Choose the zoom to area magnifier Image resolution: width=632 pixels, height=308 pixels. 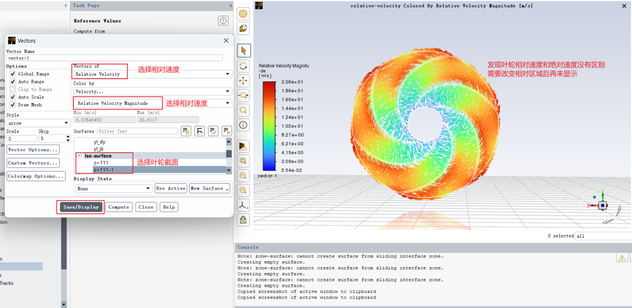(243, 110)
